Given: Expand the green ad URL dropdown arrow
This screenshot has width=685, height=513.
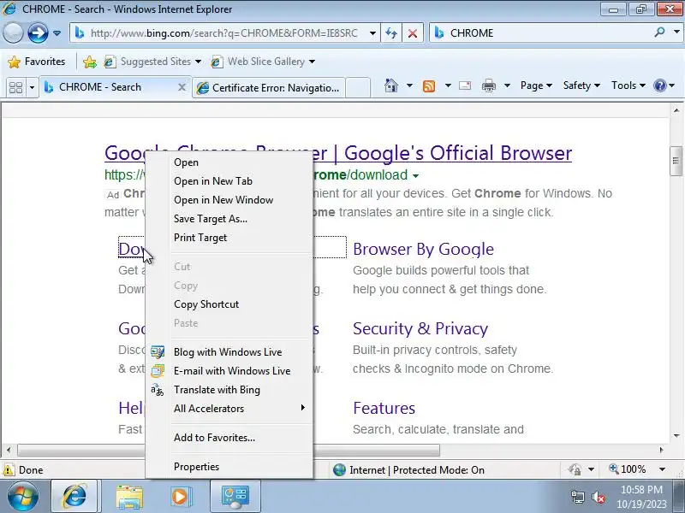Looking at the screenshot, I should click(x=416, y=176).
